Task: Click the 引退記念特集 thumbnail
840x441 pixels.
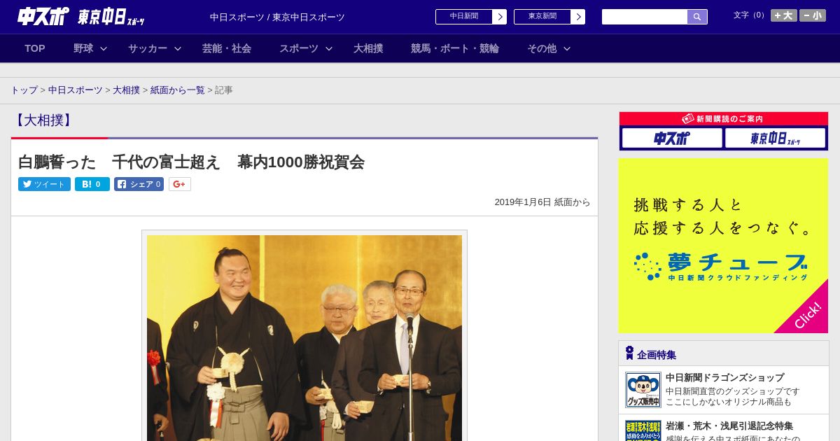Action: (x=643, y=430)
